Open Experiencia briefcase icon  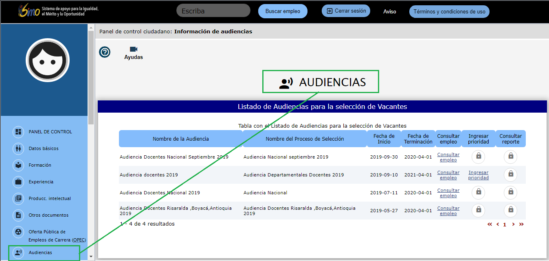coord(18,182)
